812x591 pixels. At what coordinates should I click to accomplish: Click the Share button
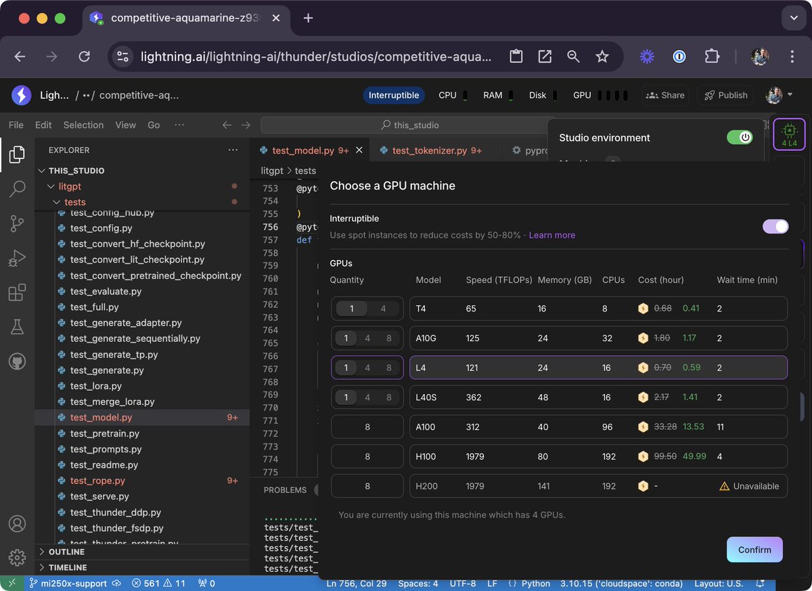click(x=665, y=95)
